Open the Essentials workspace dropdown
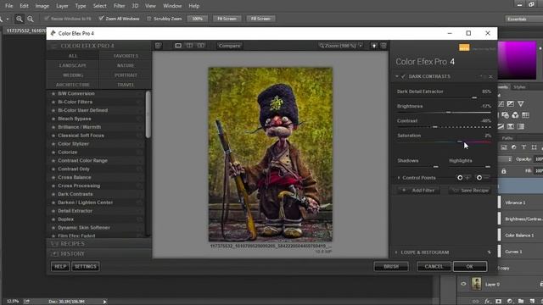543x305 pixels. pyautogui.click(x=523, y=19)
